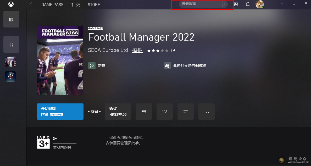Click 购买 HK$299.00 button
Viewport: 311px width, 166px height.
click(118, 112)
